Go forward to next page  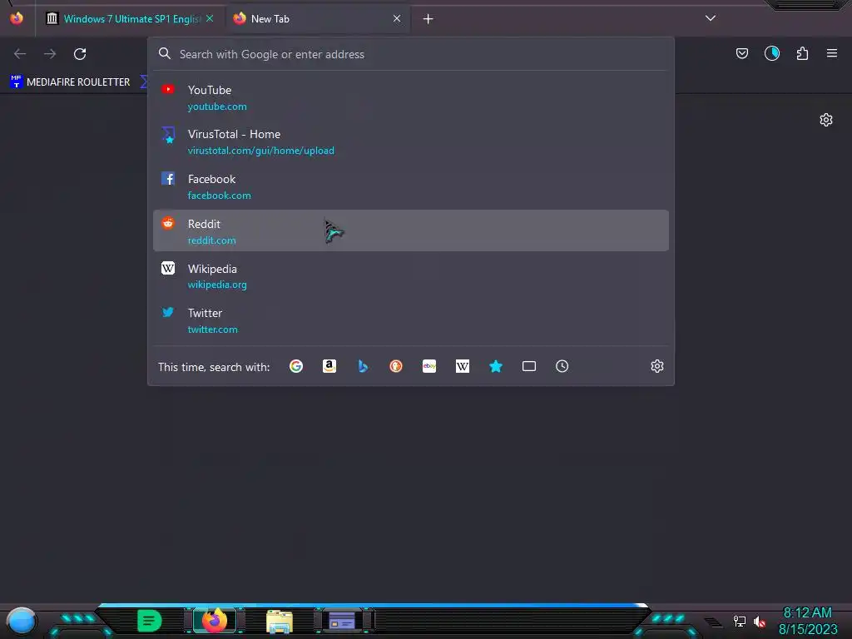pyautogui.click(x=50, y=54)
